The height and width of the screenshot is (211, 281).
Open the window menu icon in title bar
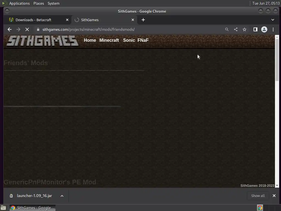(7, 11)
